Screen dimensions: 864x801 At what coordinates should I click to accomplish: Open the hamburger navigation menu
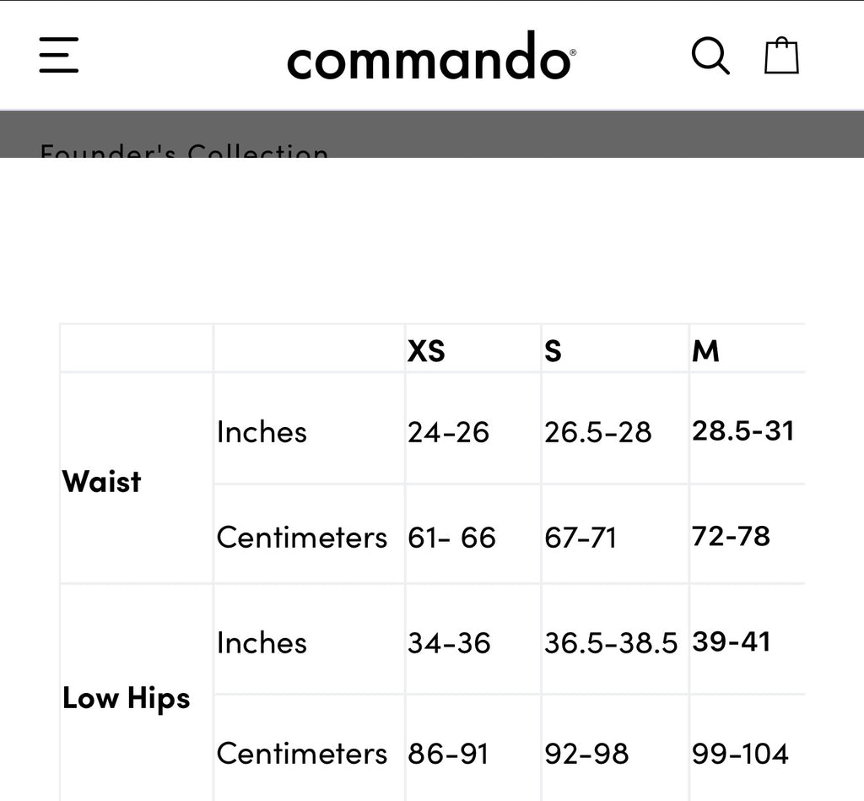(59, 55)
